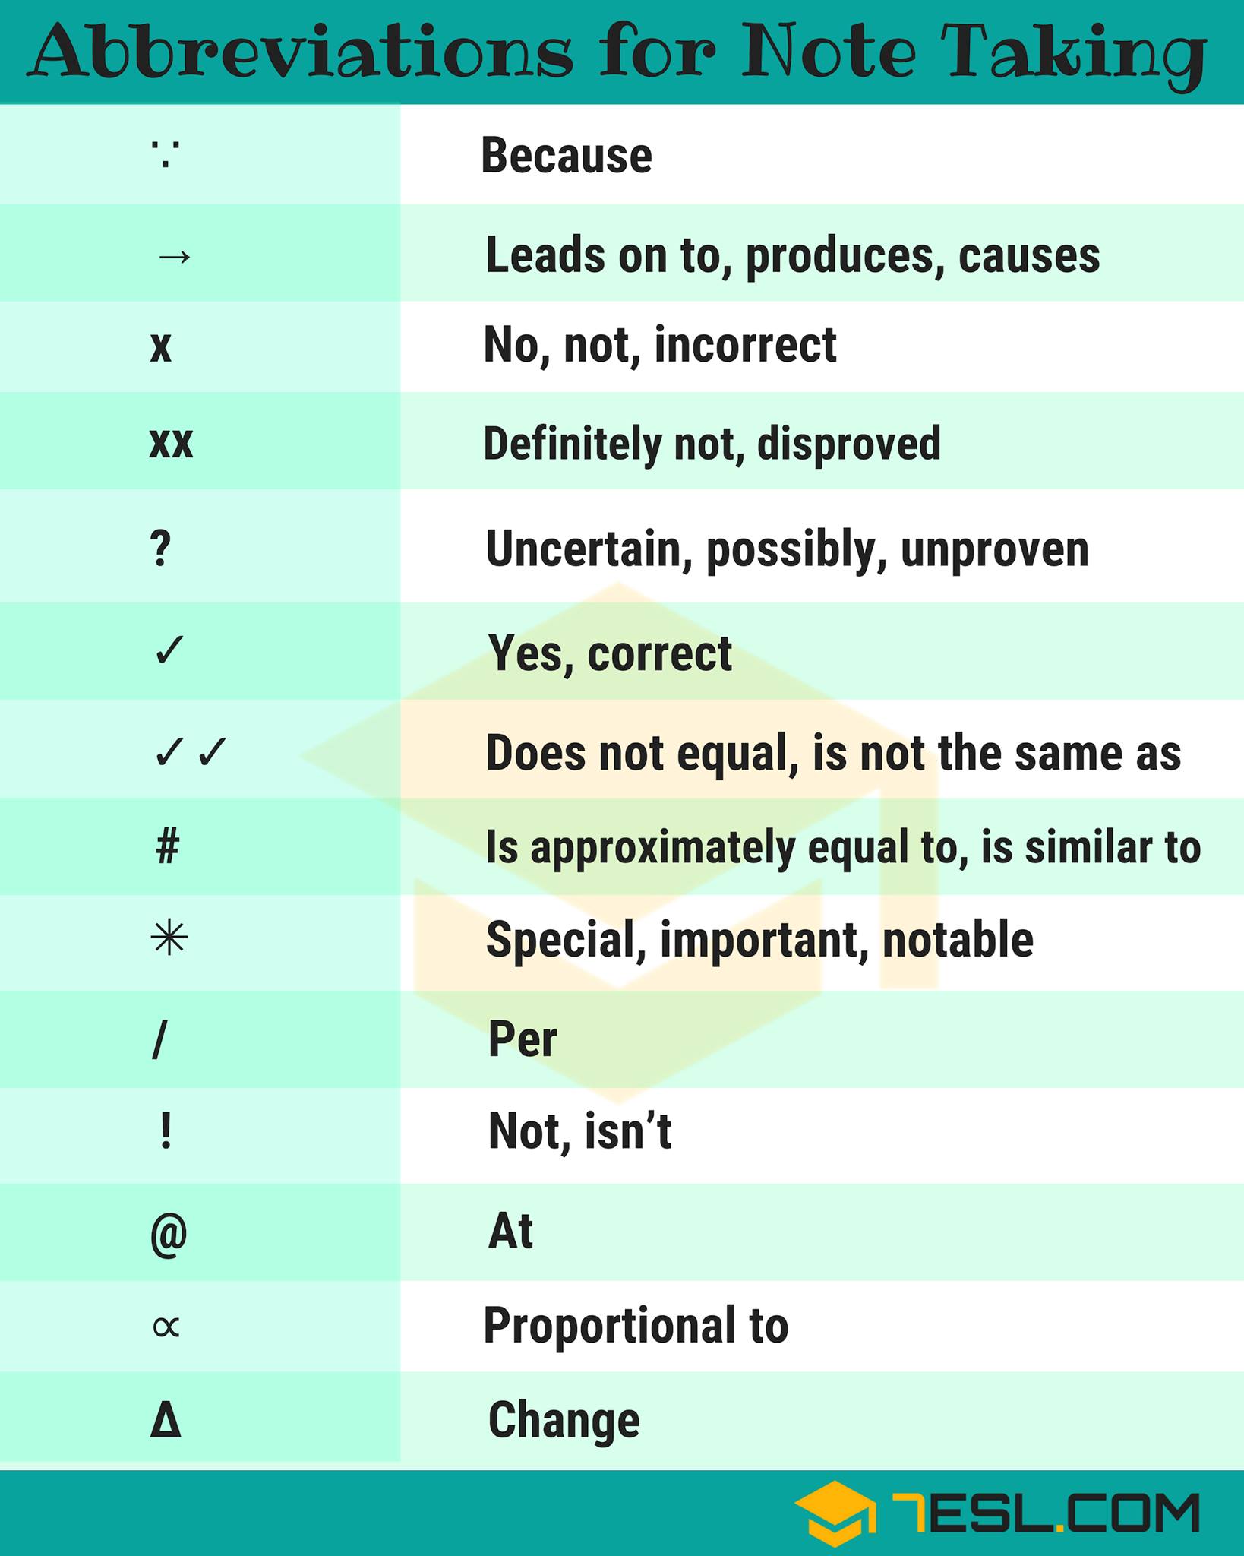1244x1556 pixels.
Task: Click the forward slash symbol
Action: 159,1040
